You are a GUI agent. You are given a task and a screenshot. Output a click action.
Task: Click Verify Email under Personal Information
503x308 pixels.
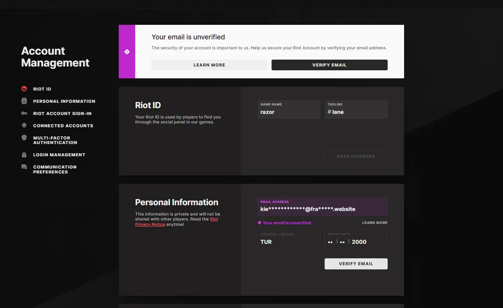point(356,264)
